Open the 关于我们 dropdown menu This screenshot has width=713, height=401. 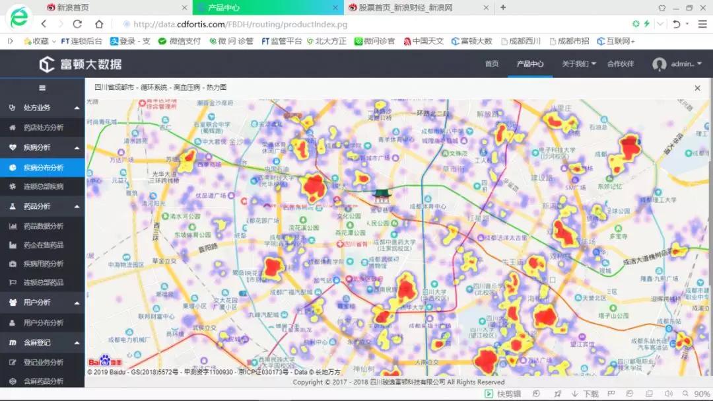tap(579, 64)
